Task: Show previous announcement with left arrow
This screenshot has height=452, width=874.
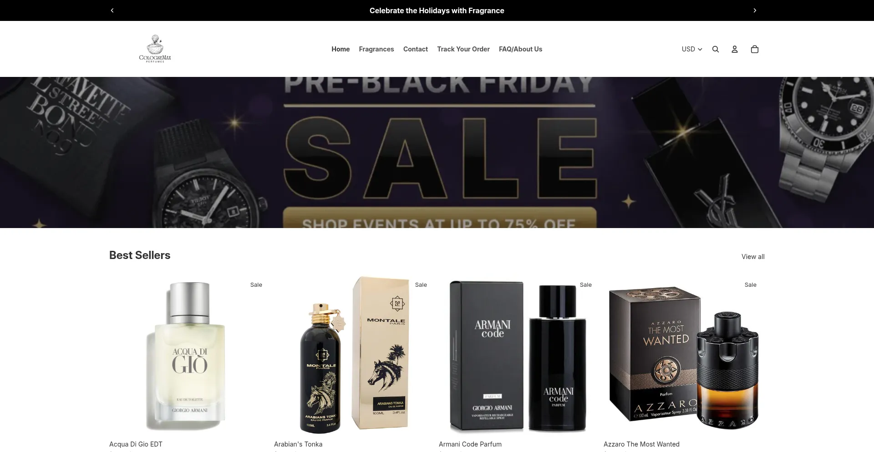Action: [112, 10]
